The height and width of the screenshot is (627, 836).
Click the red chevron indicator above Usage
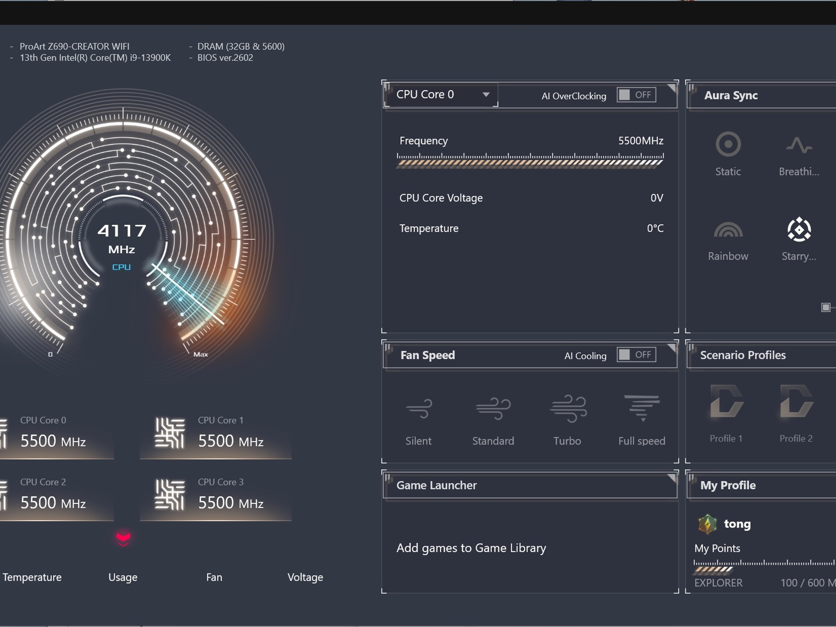[123, 538]
